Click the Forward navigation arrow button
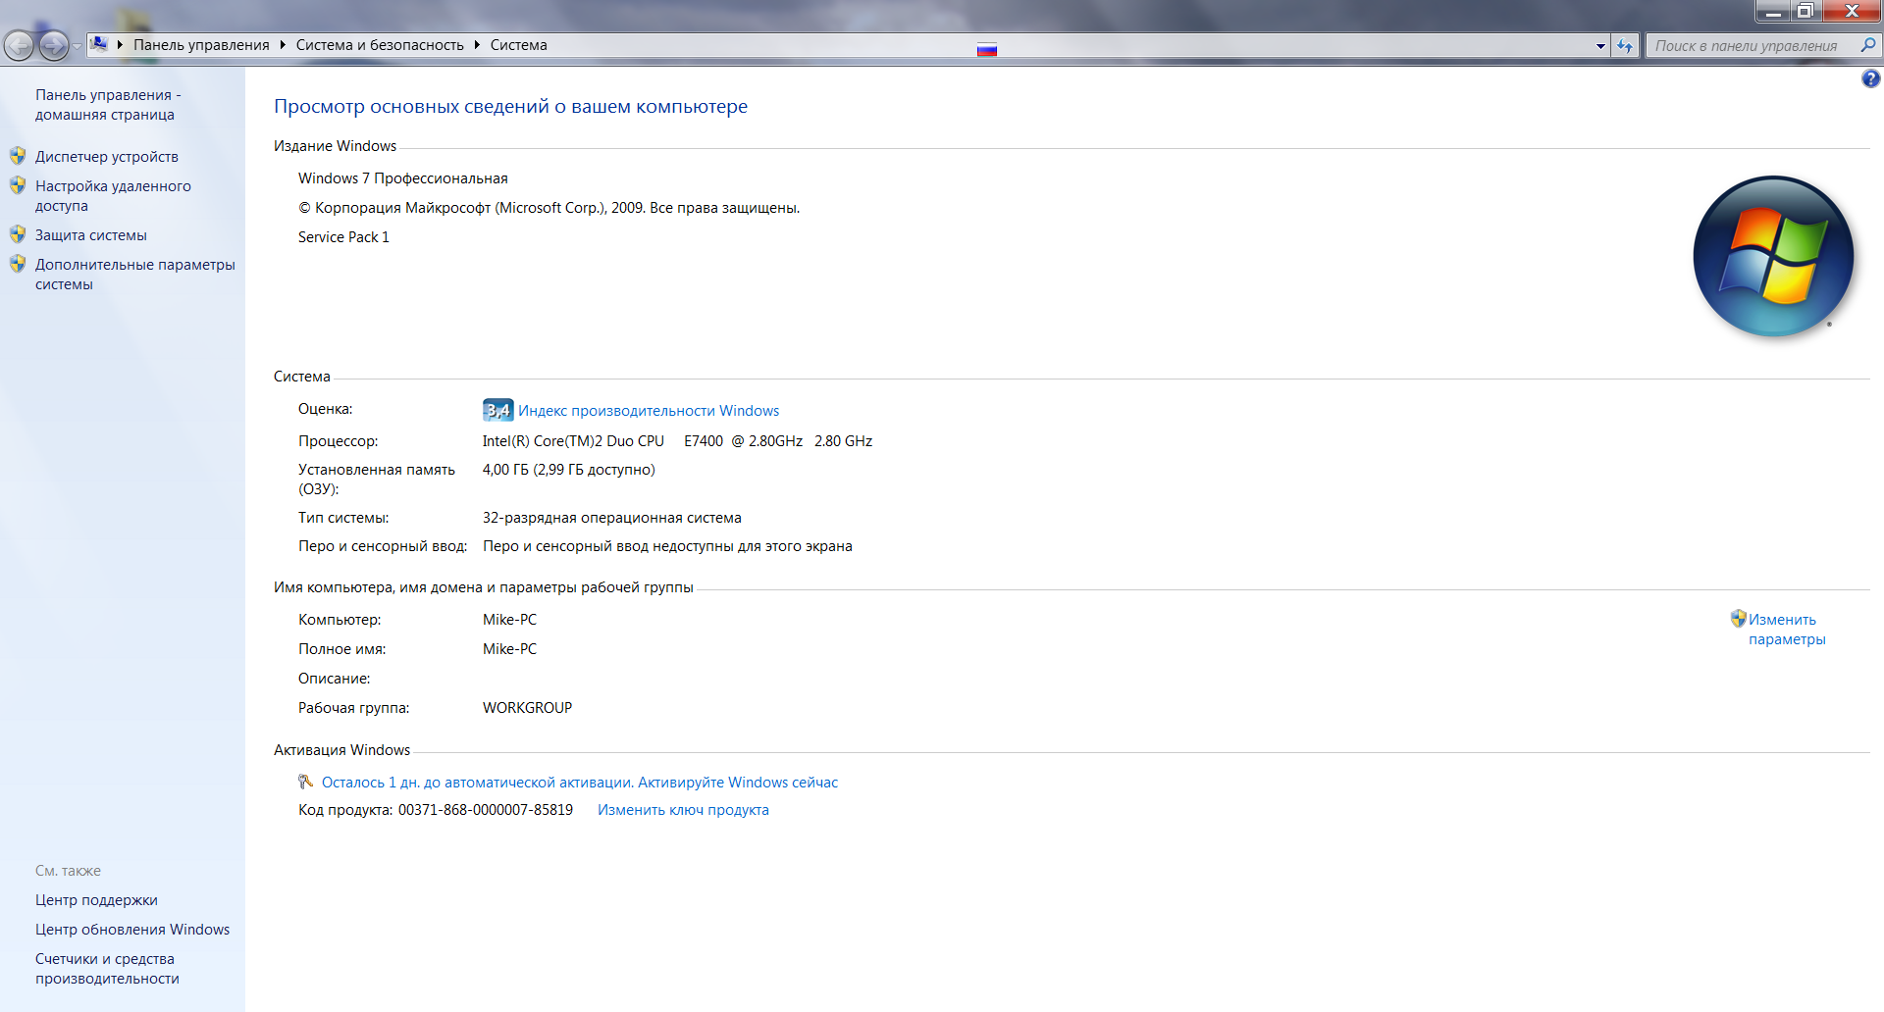This screenshot has width=1884, height=1012. (54, 45)
